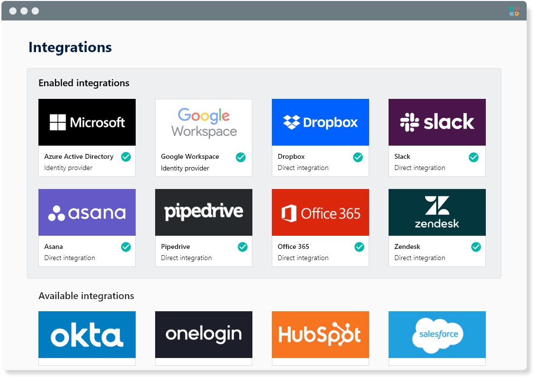
Task: Click the Integrations page heading
Action: coord(70,47)
